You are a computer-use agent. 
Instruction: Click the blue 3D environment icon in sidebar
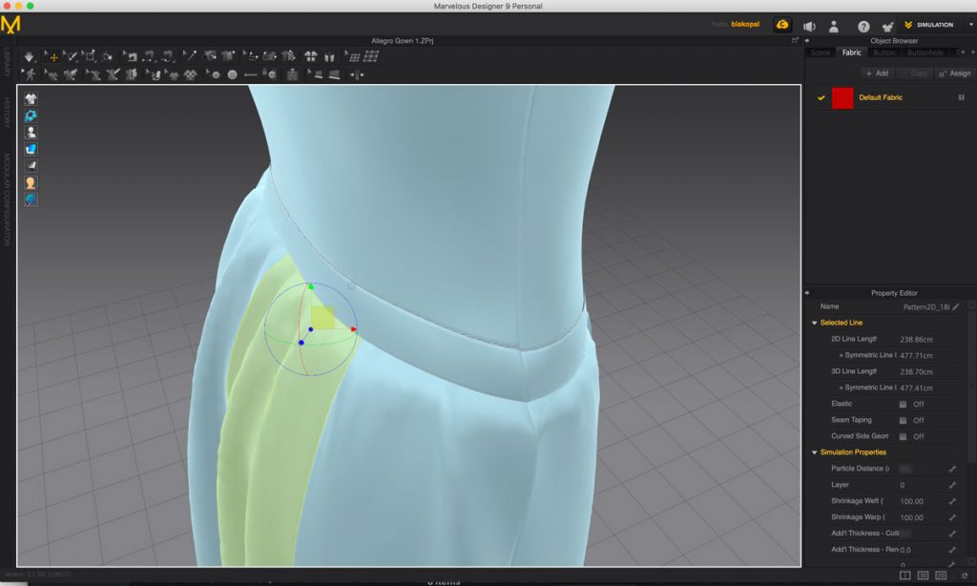click(x=31, y=115)
